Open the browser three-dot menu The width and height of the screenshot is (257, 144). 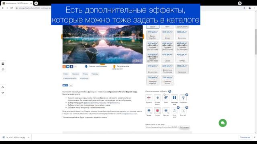point(254,8)
